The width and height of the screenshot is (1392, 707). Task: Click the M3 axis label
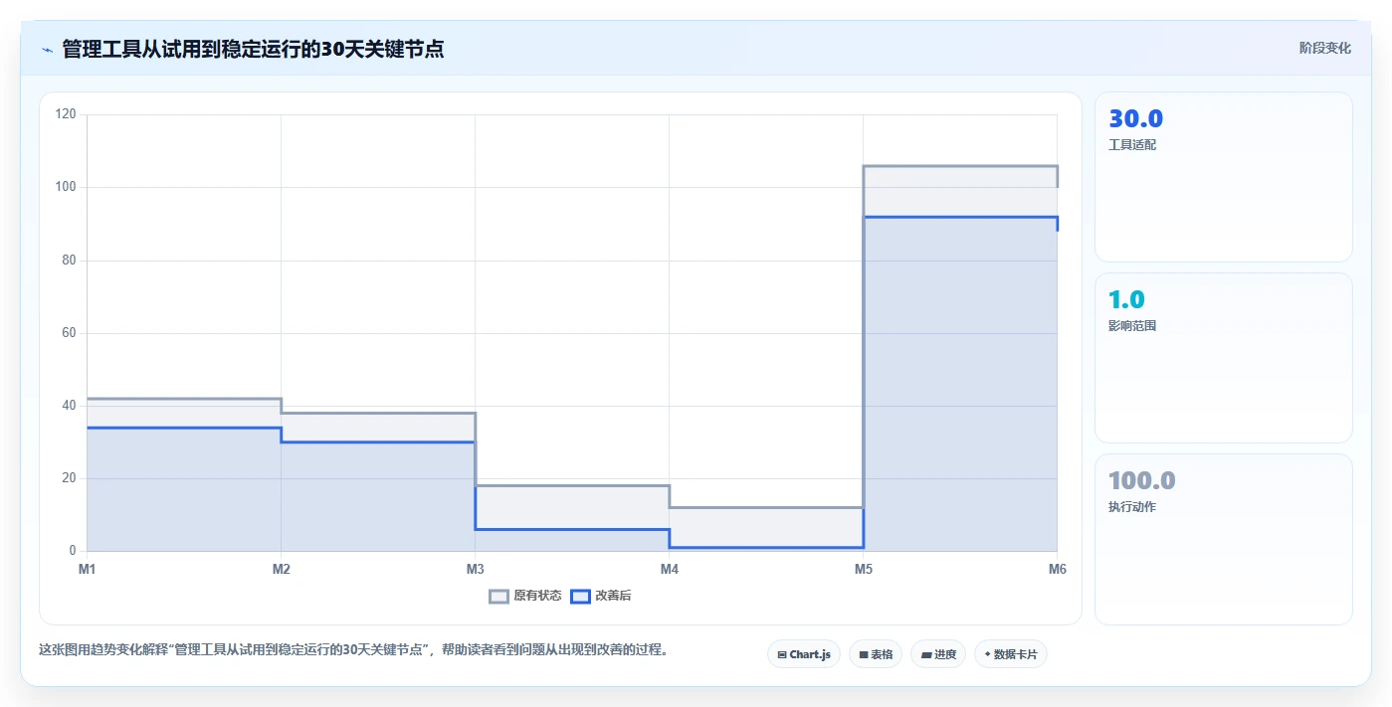(475, 570)
